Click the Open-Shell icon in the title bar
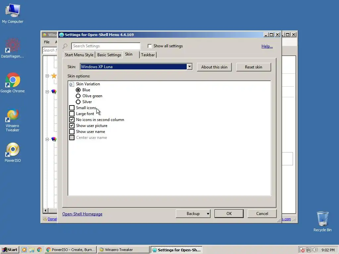339x254 pixels. coord(62,35)
